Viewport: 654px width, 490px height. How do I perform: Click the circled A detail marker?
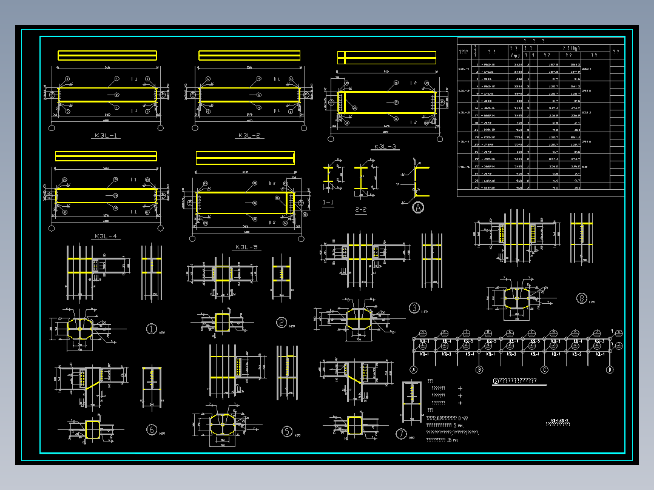coord(419,207)
